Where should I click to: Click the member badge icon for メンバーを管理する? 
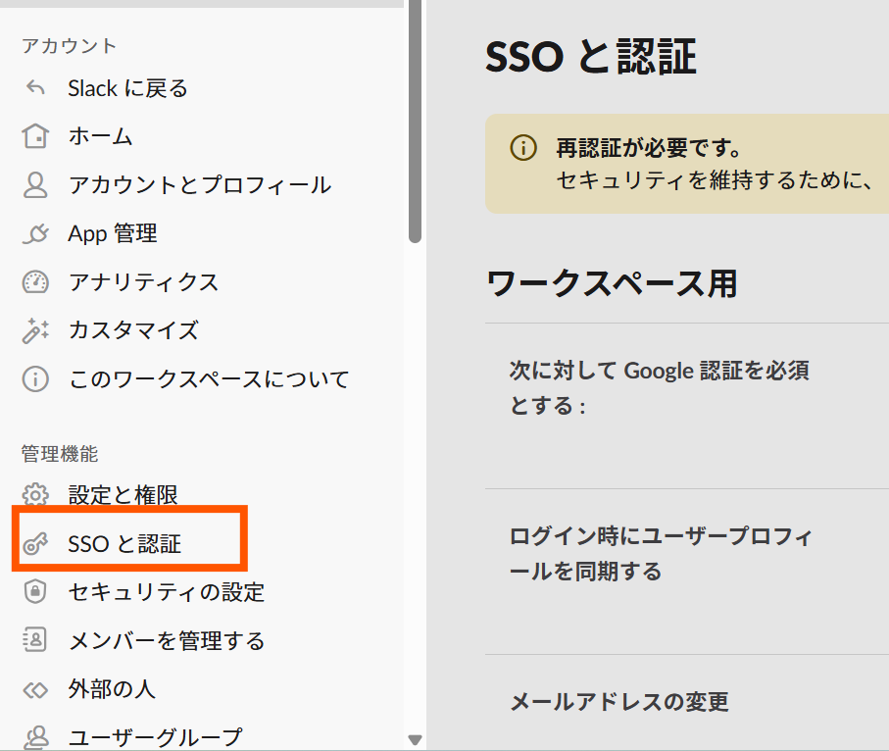tap(35, 640)
